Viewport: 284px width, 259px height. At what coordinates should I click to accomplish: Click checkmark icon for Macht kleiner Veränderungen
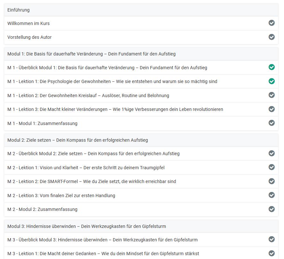click(271, 109)
